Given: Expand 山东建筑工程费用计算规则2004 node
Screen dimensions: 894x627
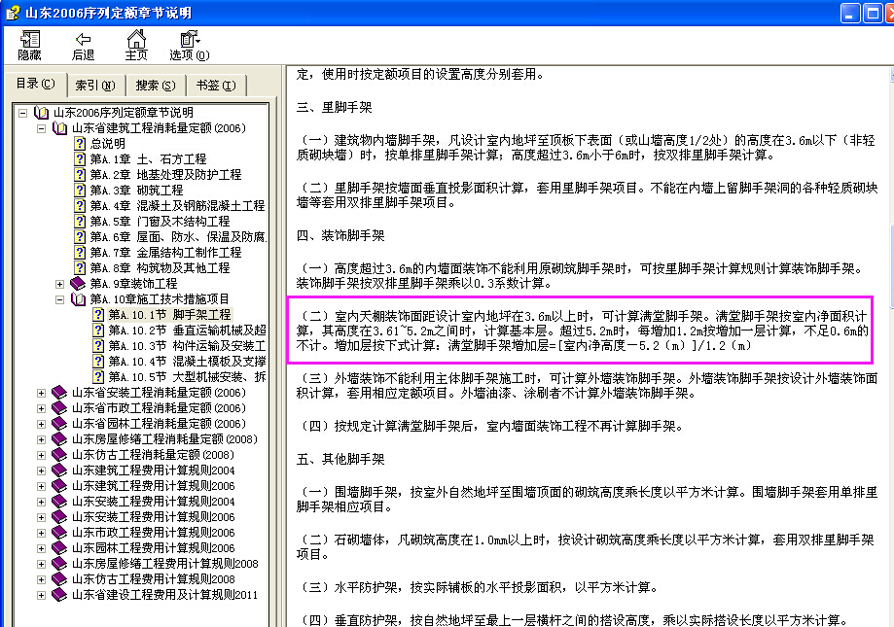Looking at the screenshot, I should click(41, 470).
